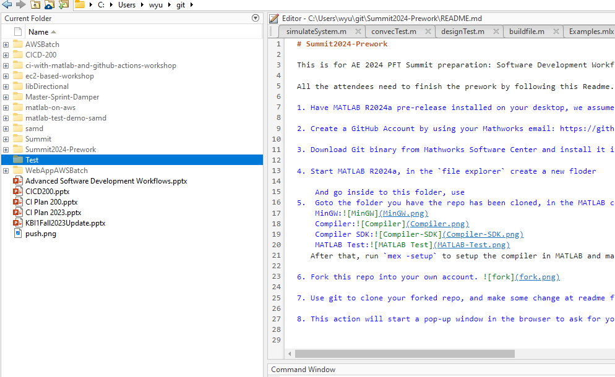Close the simulateSystem.m tab

click(358, 32)
